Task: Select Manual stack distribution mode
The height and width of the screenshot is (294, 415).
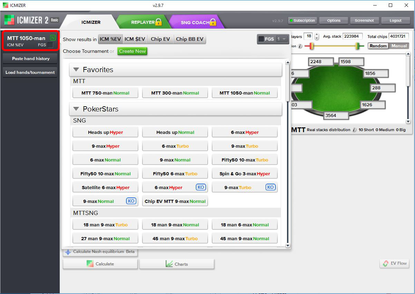Action: (x=399, y=46)
